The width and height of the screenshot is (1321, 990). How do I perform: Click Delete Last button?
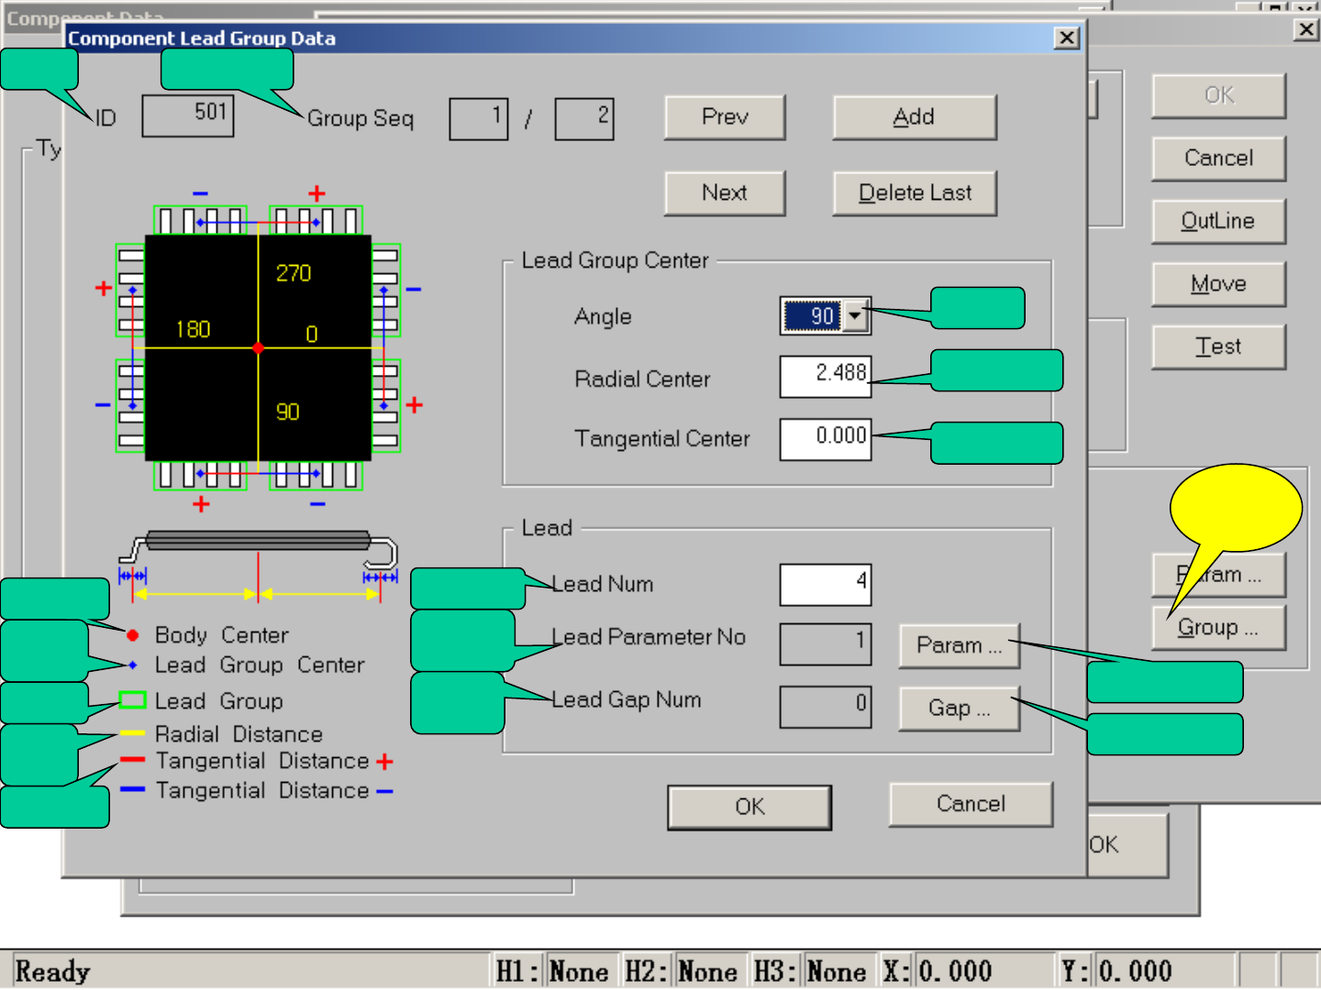point(915,193)
